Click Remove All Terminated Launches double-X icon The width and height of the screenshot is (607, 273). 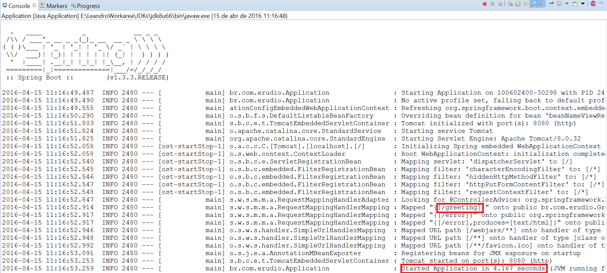pyautogui.click(x=500, y=4)
